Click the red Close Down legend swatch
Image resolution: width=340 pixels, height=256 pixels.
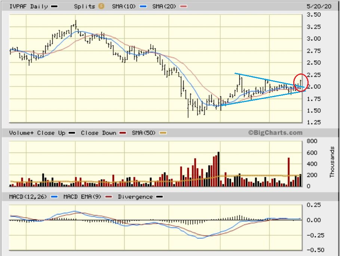click(x=122, y=133)
